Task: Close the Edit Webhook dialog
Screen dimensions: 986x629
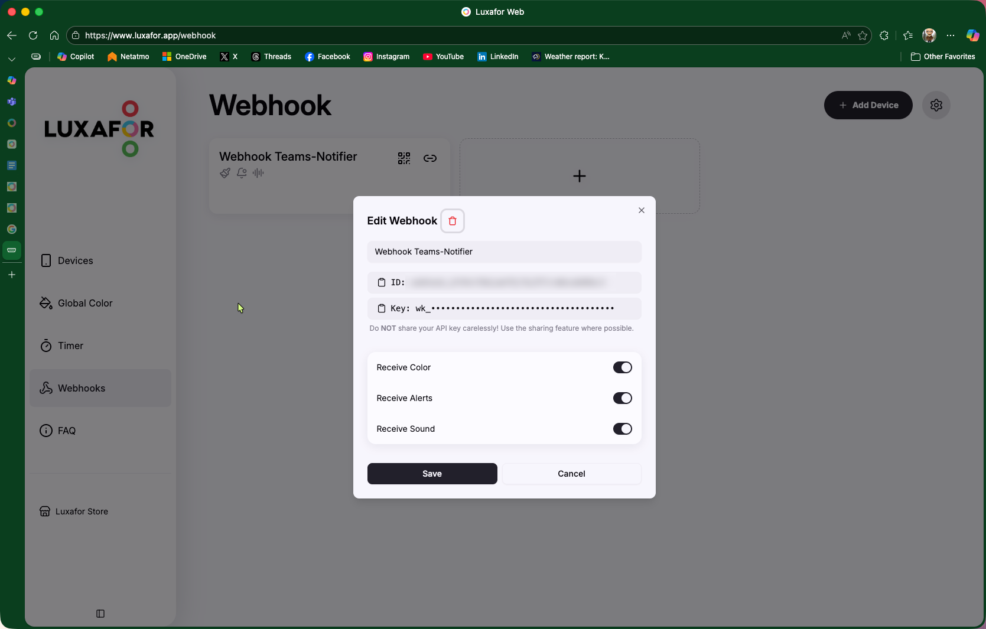Action: tap(642, 210)
